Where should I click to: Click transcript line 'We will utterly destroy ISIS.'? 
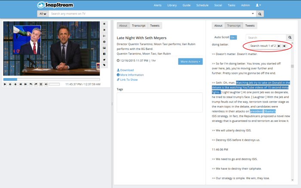[231, 130]
